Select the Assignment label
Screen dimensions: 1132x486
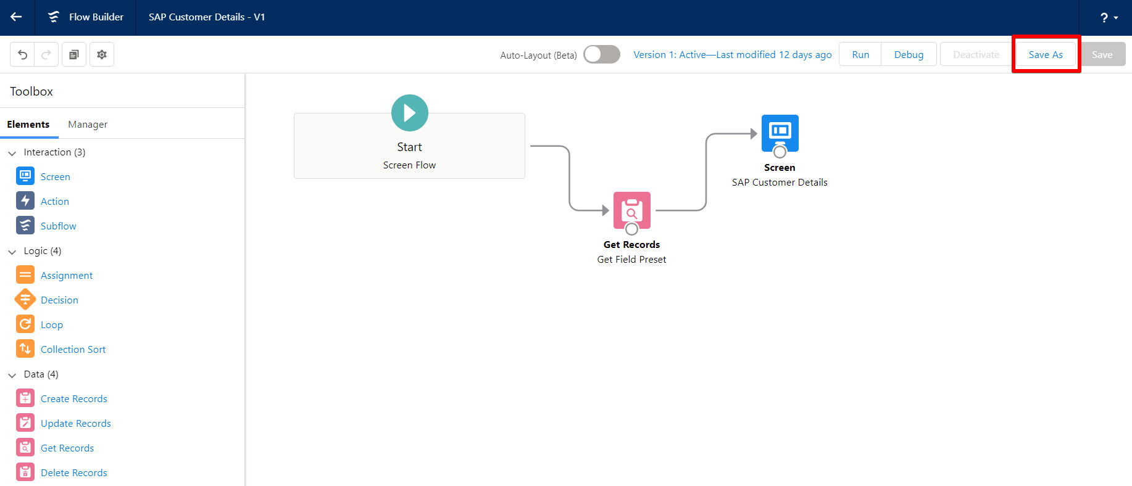pos(67,275)
